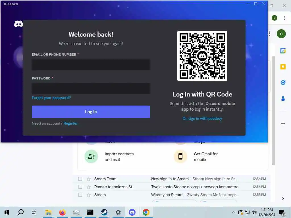Open Contacts side panel icon in Gmail
Viewport: 291px width, 218px height.
tap(283, 98)
